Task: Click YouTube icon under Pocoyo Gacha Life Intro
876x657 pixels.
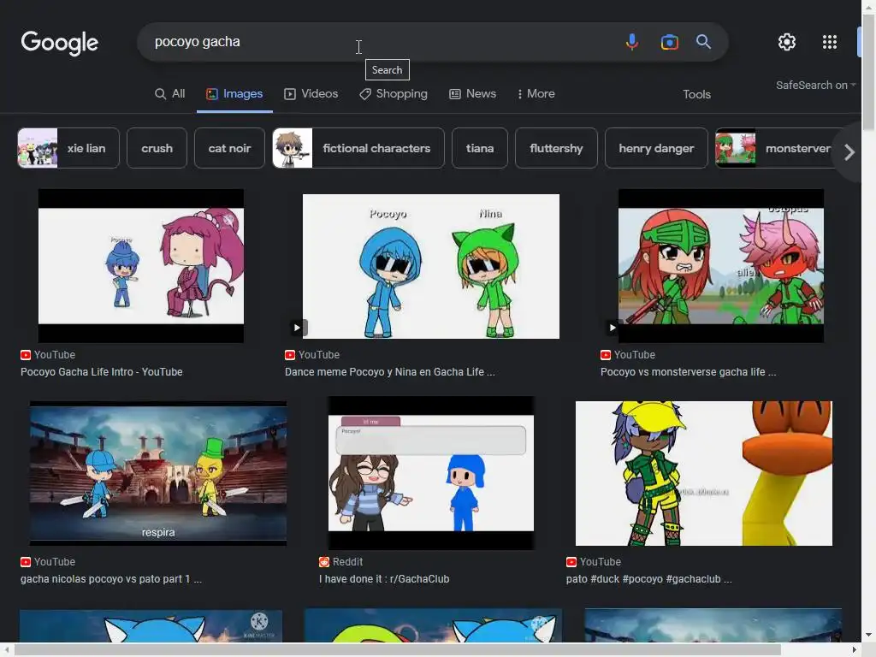Action: 26,355
